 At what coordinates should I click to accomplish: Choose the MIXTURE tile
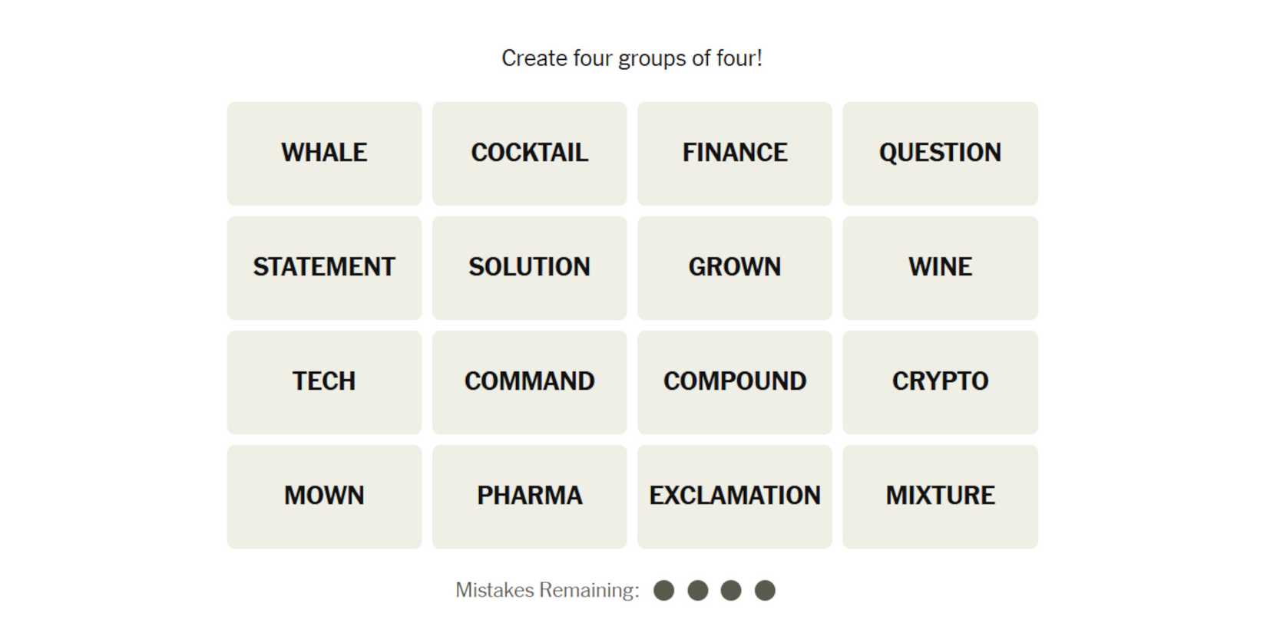click(940, 496)
